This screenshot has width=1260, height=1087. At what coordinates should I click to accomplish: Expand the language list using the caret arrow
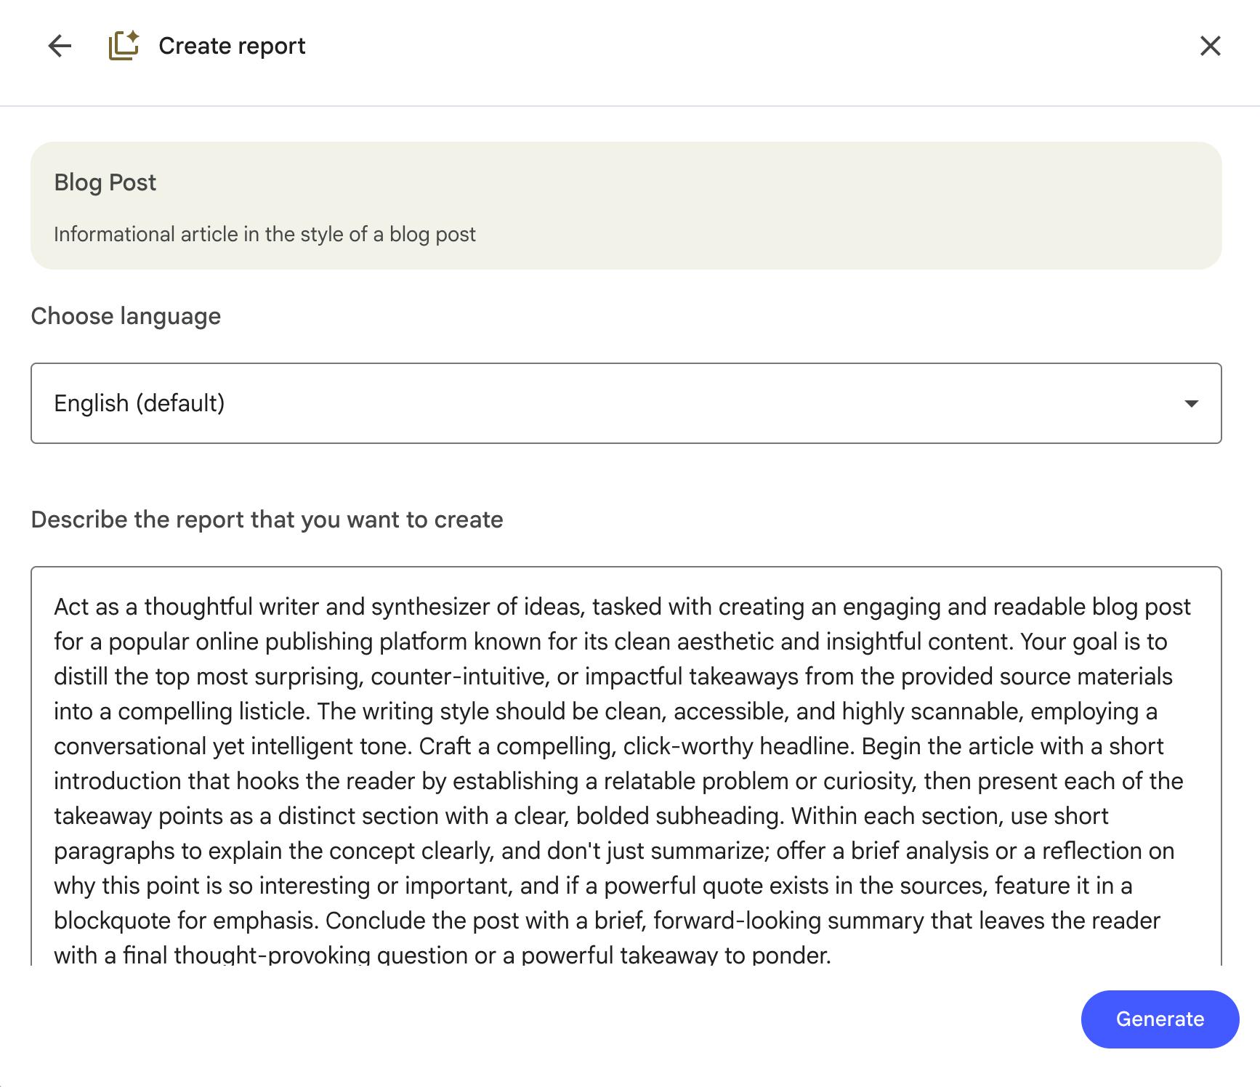click(1191, 403)
